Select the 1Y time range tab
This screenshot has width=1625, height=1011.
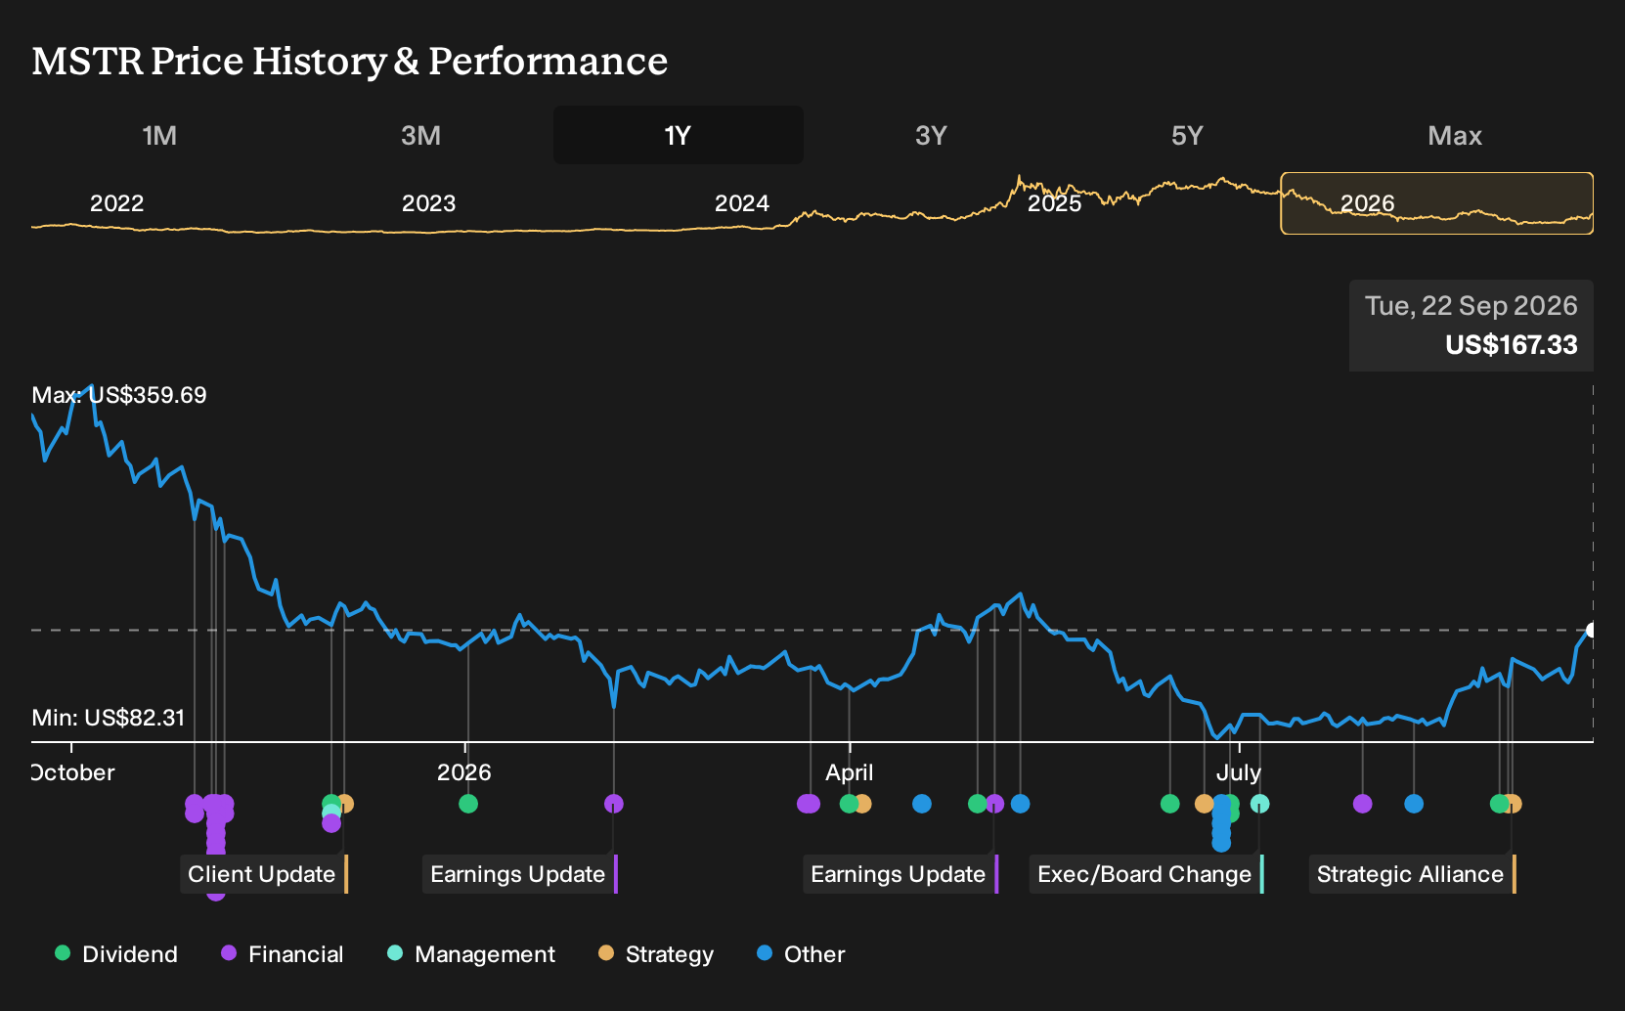[x=679, y=135]
